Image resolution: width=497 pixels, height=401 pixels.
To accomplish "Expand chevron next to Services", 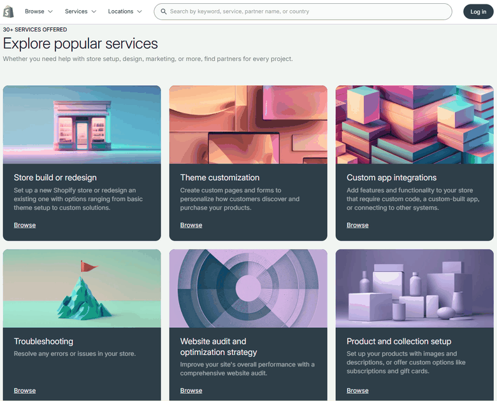I will 94,11.
